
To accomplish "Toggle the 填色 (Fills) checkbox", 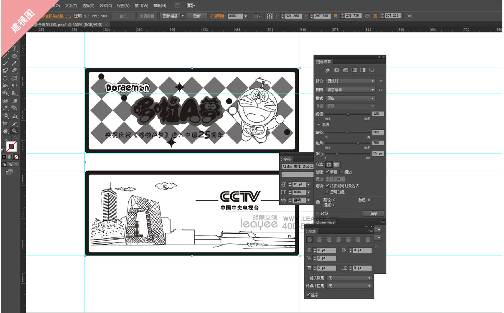I will pyautogui.click(x=327, y=172).
